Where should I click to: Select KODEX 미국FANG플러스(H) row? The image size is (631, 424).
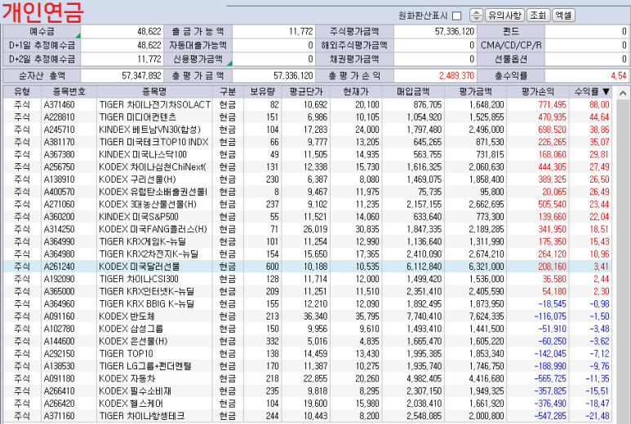(x=308, y=229)
